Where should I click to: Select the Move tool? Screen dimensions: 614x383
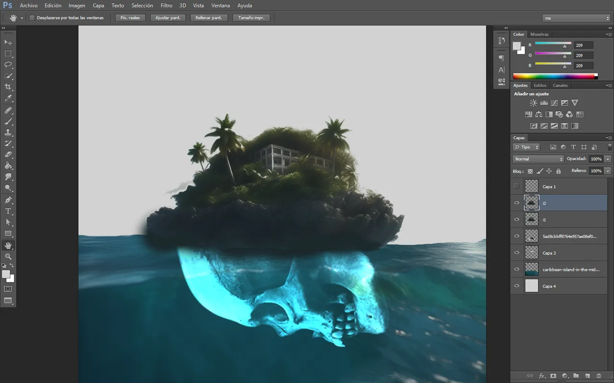pos(8,42)
